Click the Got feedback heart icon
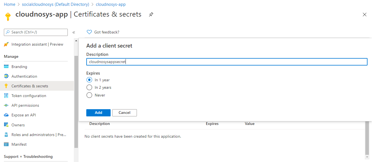 click(89, 32)
